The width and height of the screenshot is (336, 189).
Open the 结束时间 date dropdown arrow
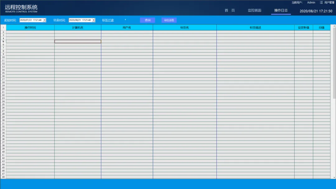pyautogui.click(x=93, y=20)
